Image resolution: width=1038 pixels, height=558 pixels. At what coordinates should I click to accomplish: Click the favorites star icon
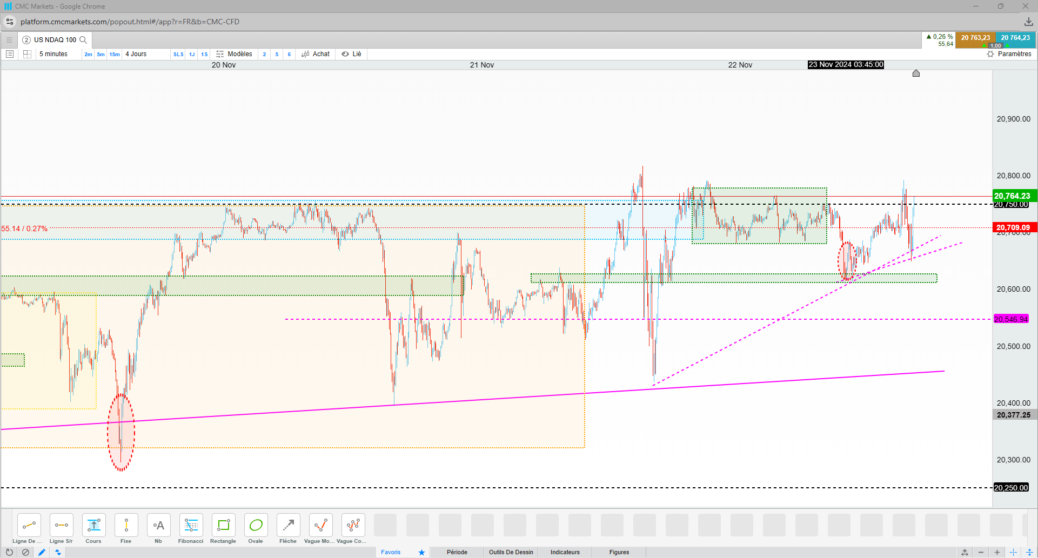coord(421,552)
